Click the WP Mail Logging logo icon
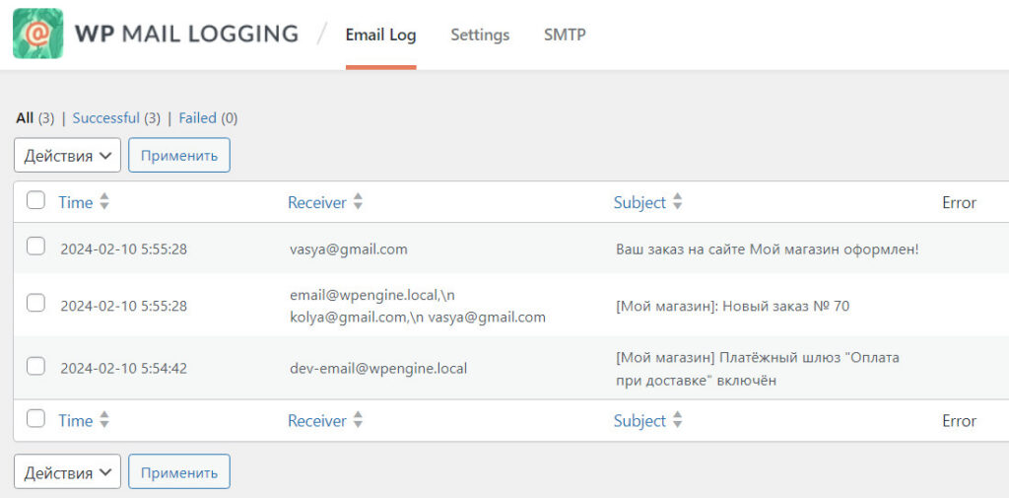The image size is (1009, 498). [37, 35]
